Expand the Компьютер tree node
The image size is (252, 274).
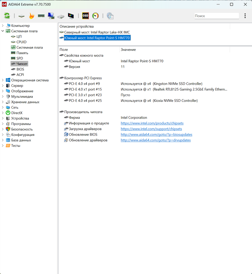[2, 26]
